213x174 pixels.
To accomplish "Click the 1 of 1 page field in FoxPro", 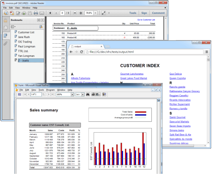I will click(x=36, y=94).
